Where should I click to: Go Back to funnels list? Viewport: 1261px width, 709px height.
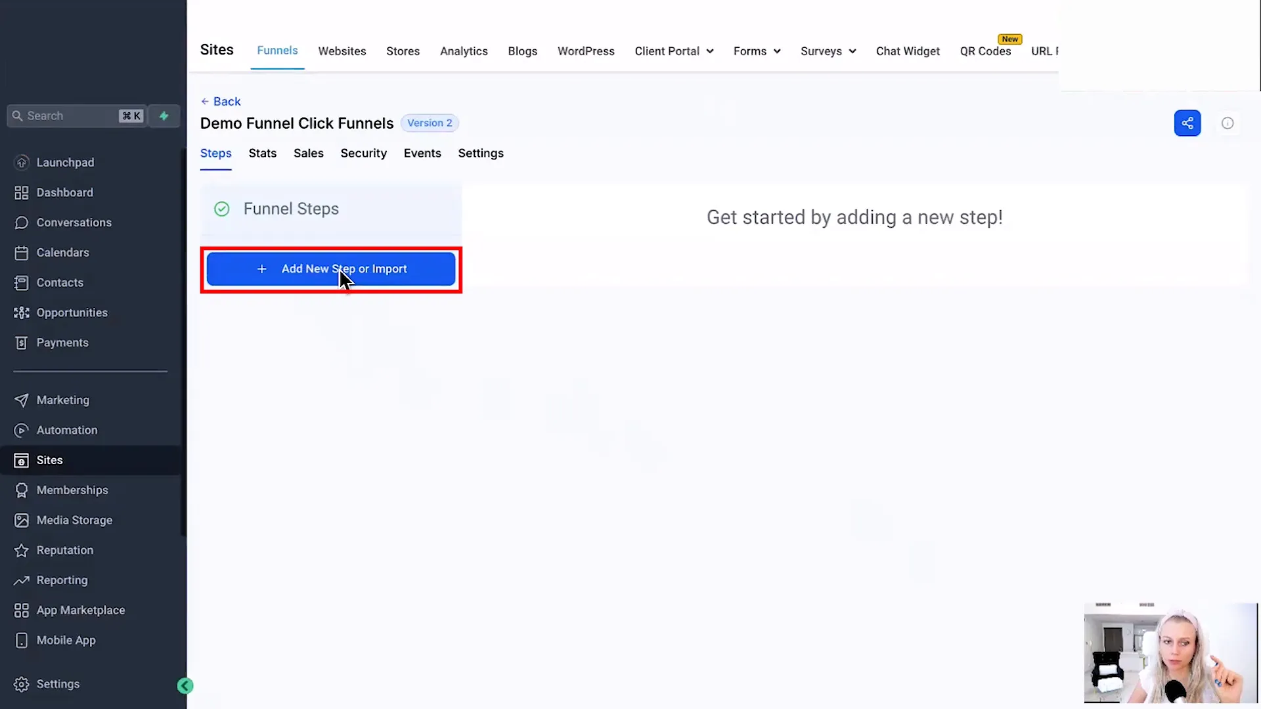(221, 102)
